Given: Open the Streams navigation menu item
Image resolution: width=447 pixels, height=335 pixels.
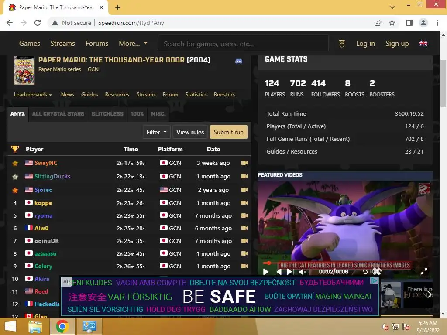Looking at the screenshot, I should point(63,43).
